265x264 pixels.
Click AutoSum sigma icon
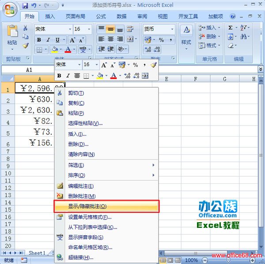pos(231,27)
